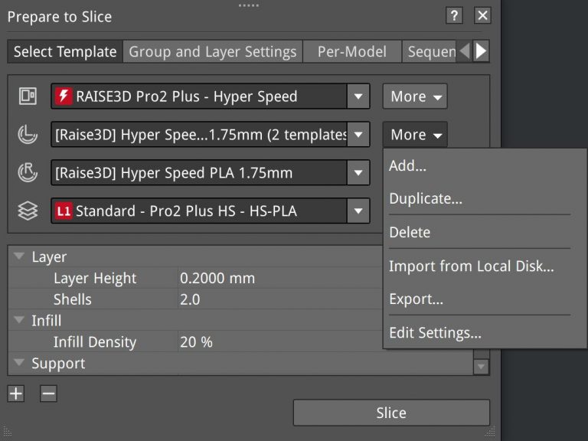Collapse the Support settings section
Viewport: 588px width, 441px height.
(x=18, y=362)
